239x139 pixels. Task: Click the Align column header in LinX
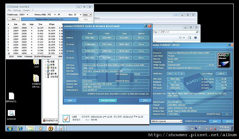point(31,24)
